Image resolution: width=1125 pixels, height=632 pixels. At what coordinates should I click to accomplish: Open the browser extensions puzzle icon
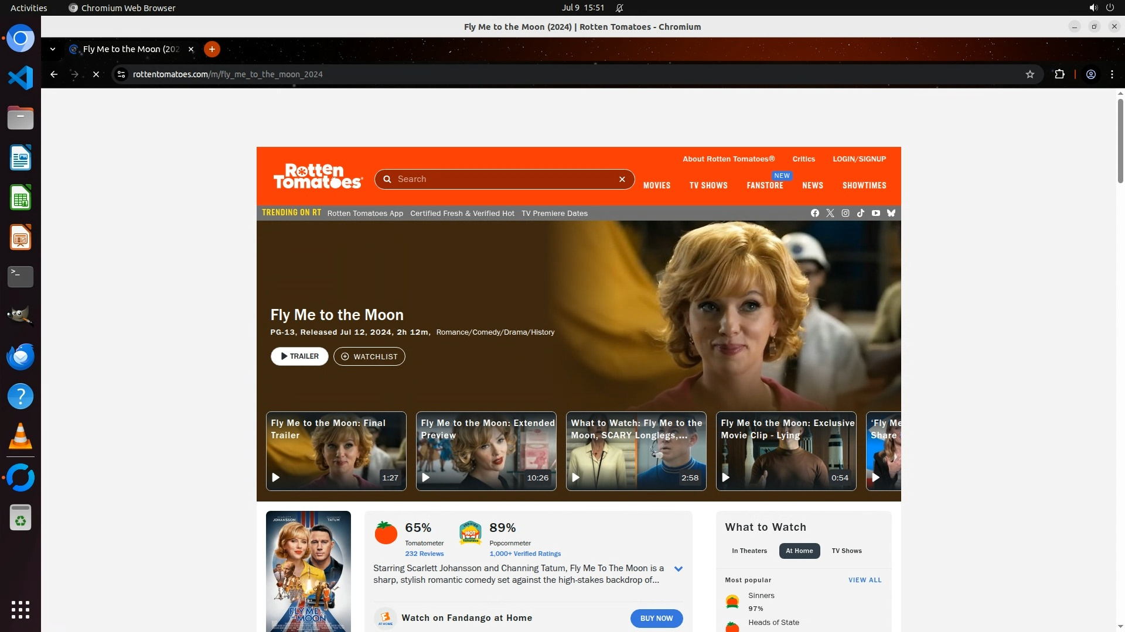[1059, 74]
